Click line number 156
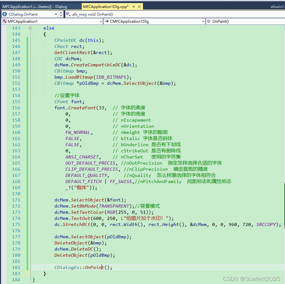Viewport: 285px width, 284px height. pyautogui.click(x=16, y=108)
